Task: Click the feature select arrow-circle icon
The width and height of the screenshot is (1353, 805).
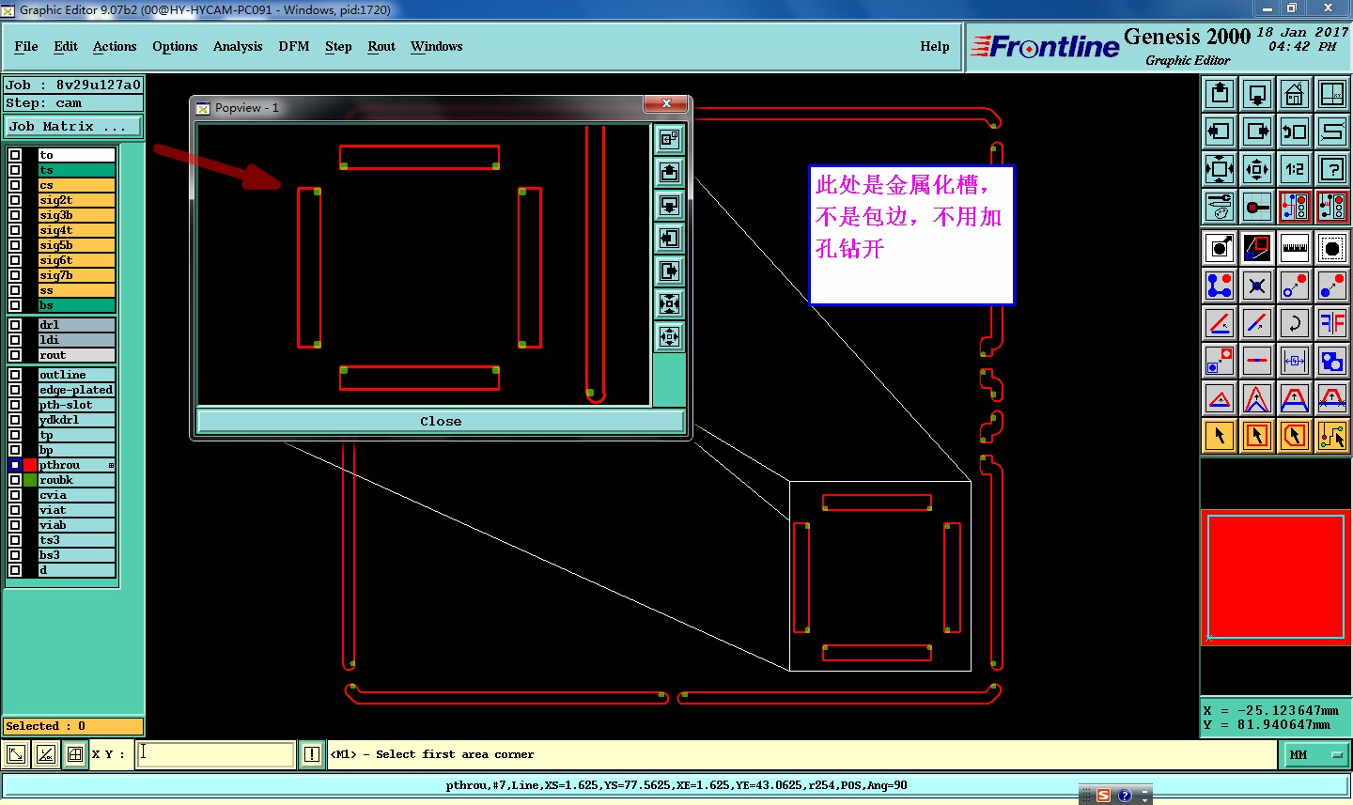Action: tap(1220, 248)
